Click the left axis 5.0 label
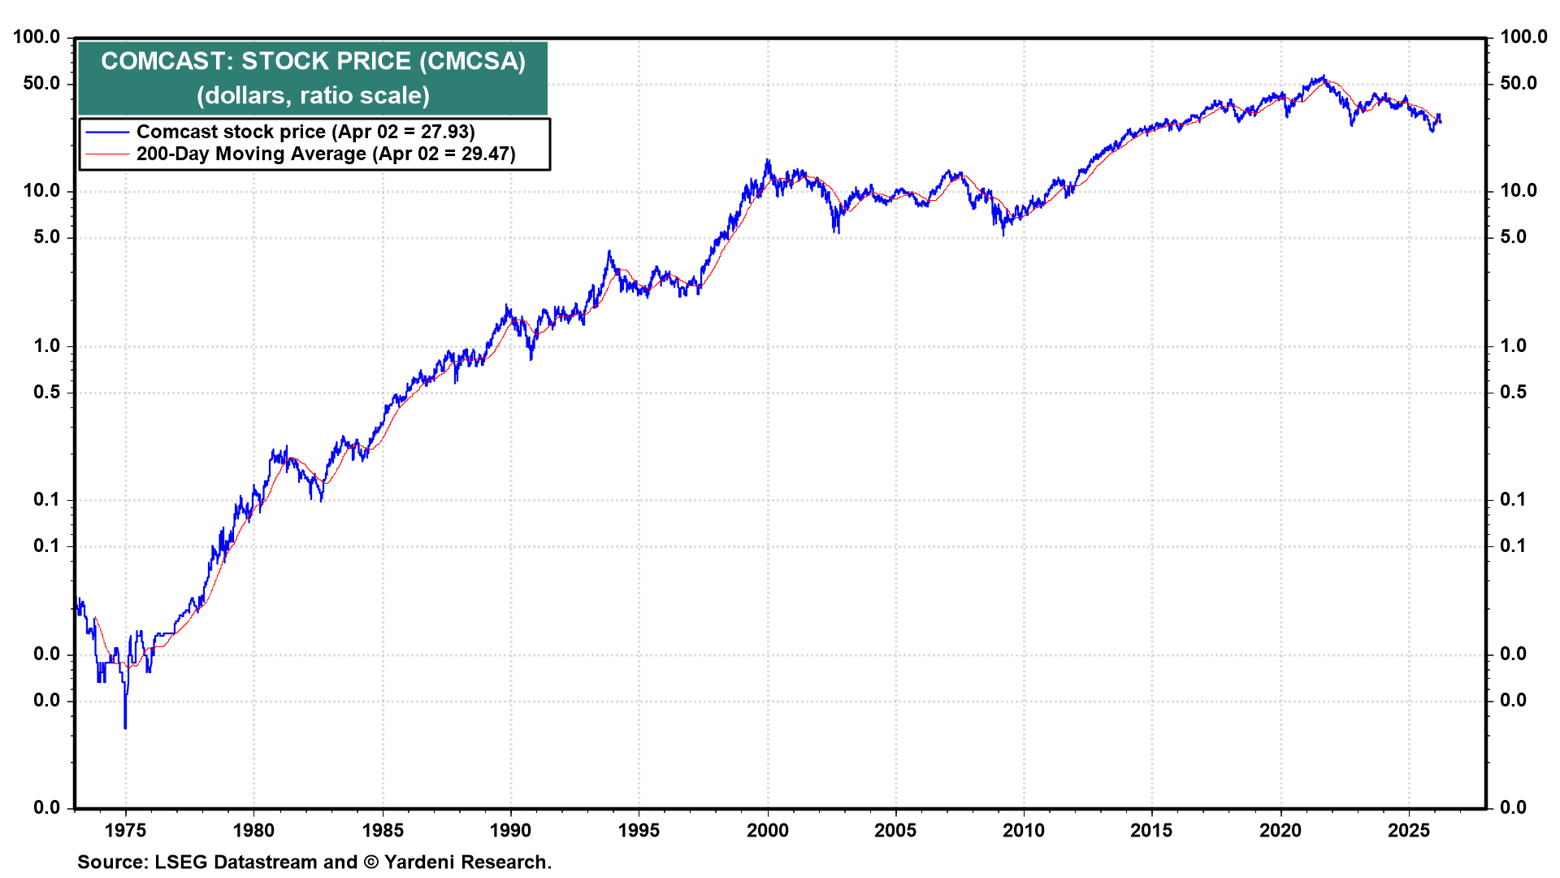This screenshot has height=878, width=1560. click(x=46, y=237)
